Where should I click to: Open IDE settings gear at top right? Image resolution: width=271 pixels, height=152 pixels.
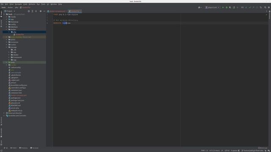pyautogui.click(x=269, y=8)
